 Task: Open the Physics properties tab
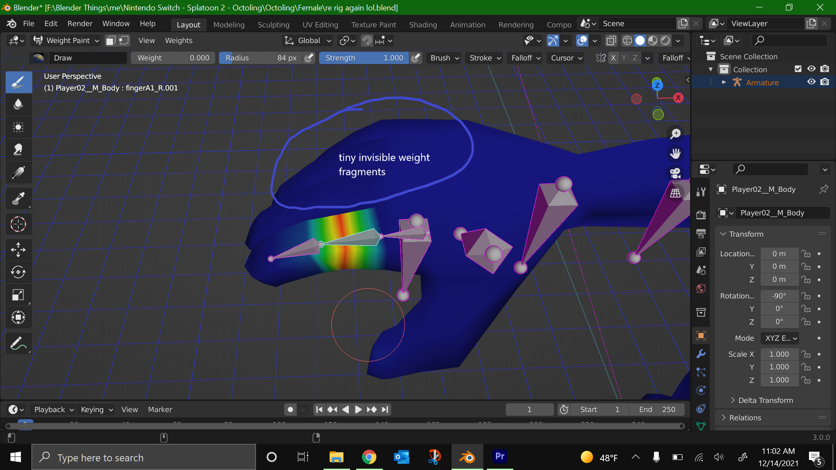[701, 390]
